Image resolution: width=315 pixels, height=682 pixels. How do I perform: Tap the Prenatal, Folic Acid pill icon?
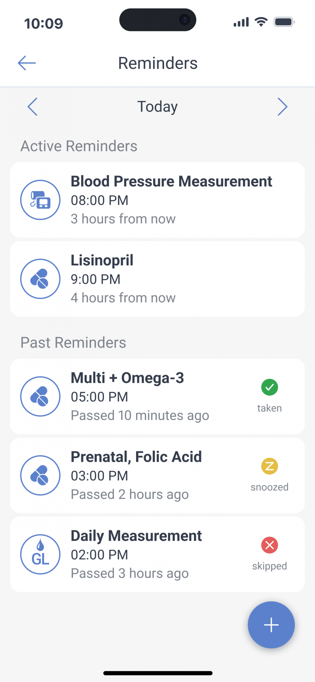[40, 475]
